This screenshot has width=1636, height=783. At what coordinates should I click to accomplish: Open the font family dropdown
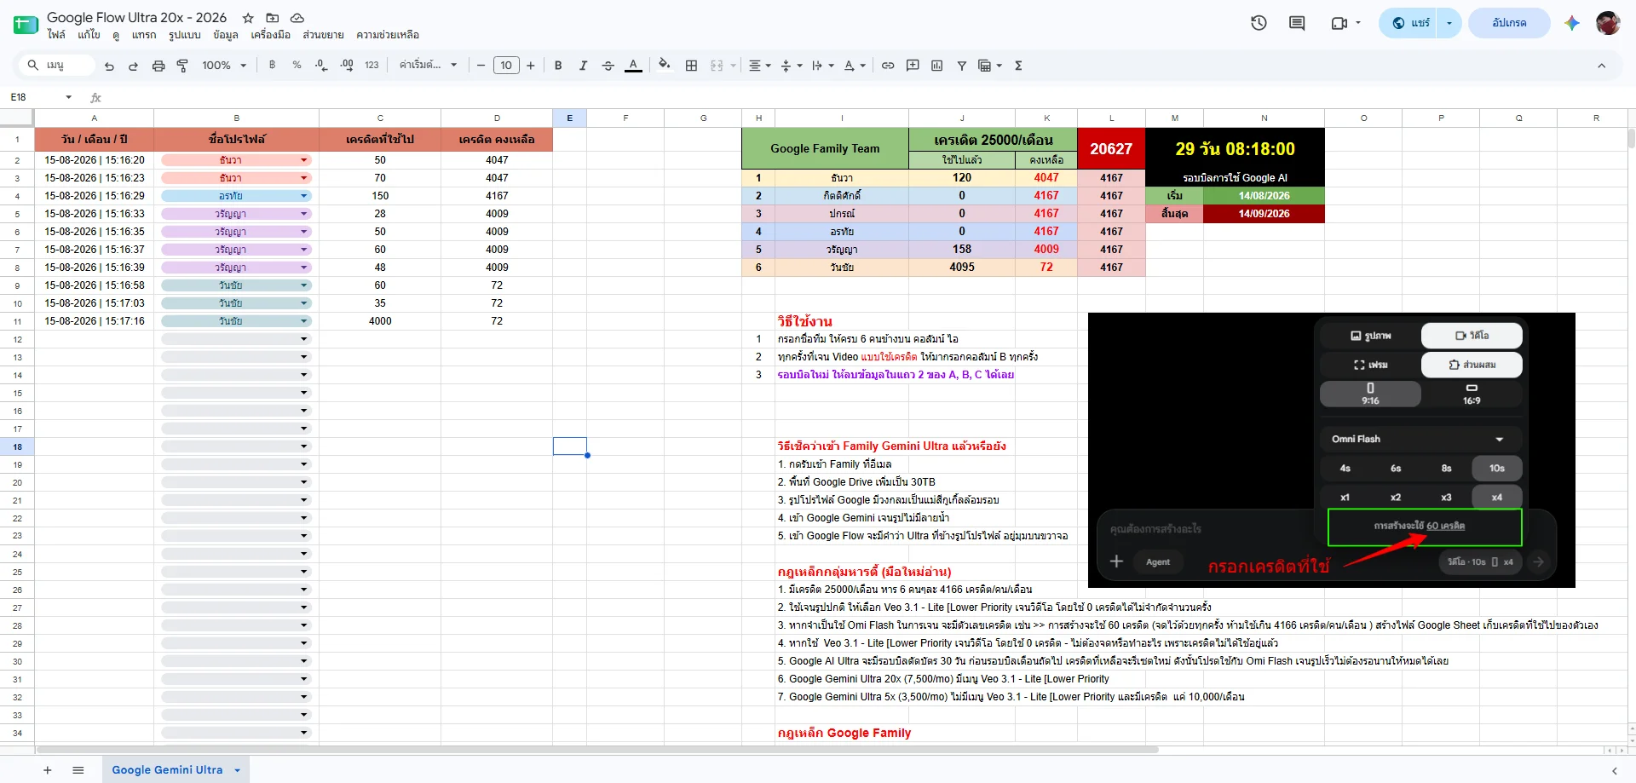point(429,66)
